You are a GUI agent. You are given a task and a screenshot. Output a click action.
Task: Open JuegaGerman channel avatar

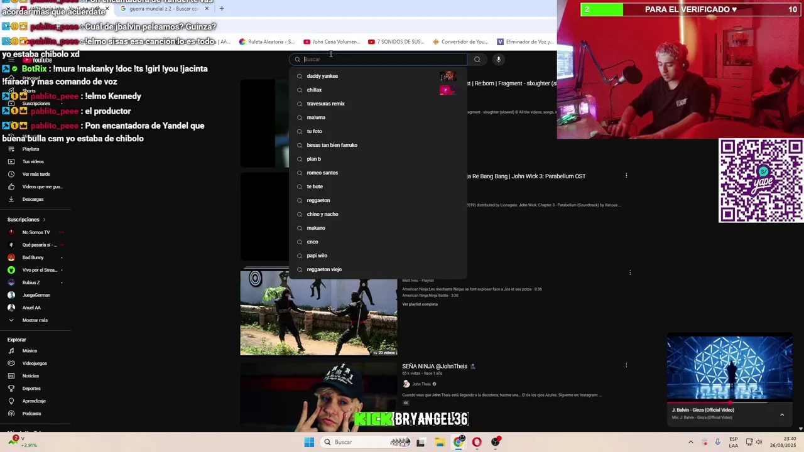pyautogui.click(x=11, y=295)
